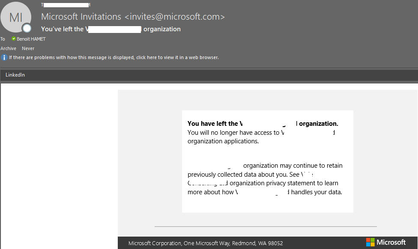The image size is (418, 249).
Task: Select the sender Microsoft Invitations address
Action: point(133,17)
